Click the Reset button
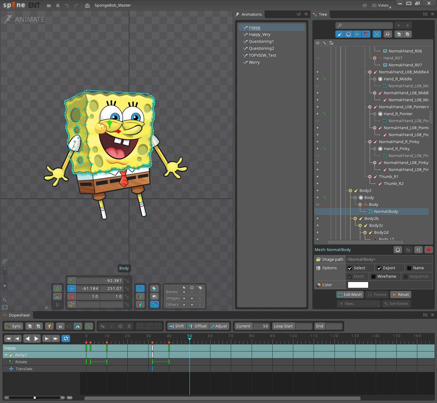 tap(400, 295)
